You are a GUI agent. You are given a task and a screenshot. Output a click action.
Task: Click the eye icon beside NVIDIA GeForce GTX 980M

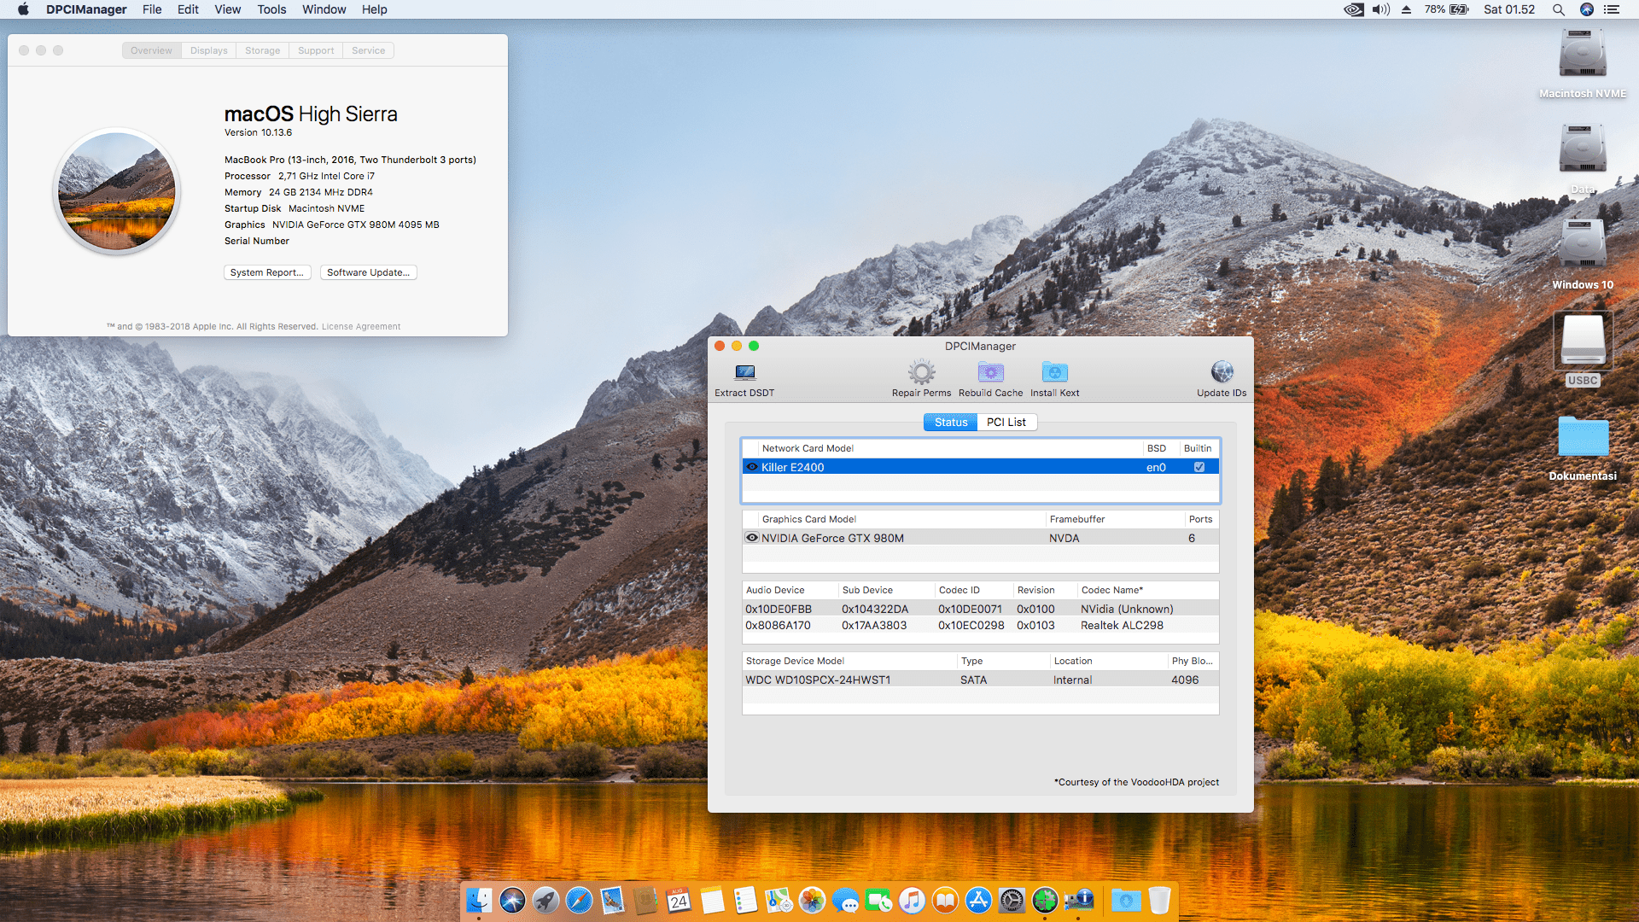coord(752,538)
